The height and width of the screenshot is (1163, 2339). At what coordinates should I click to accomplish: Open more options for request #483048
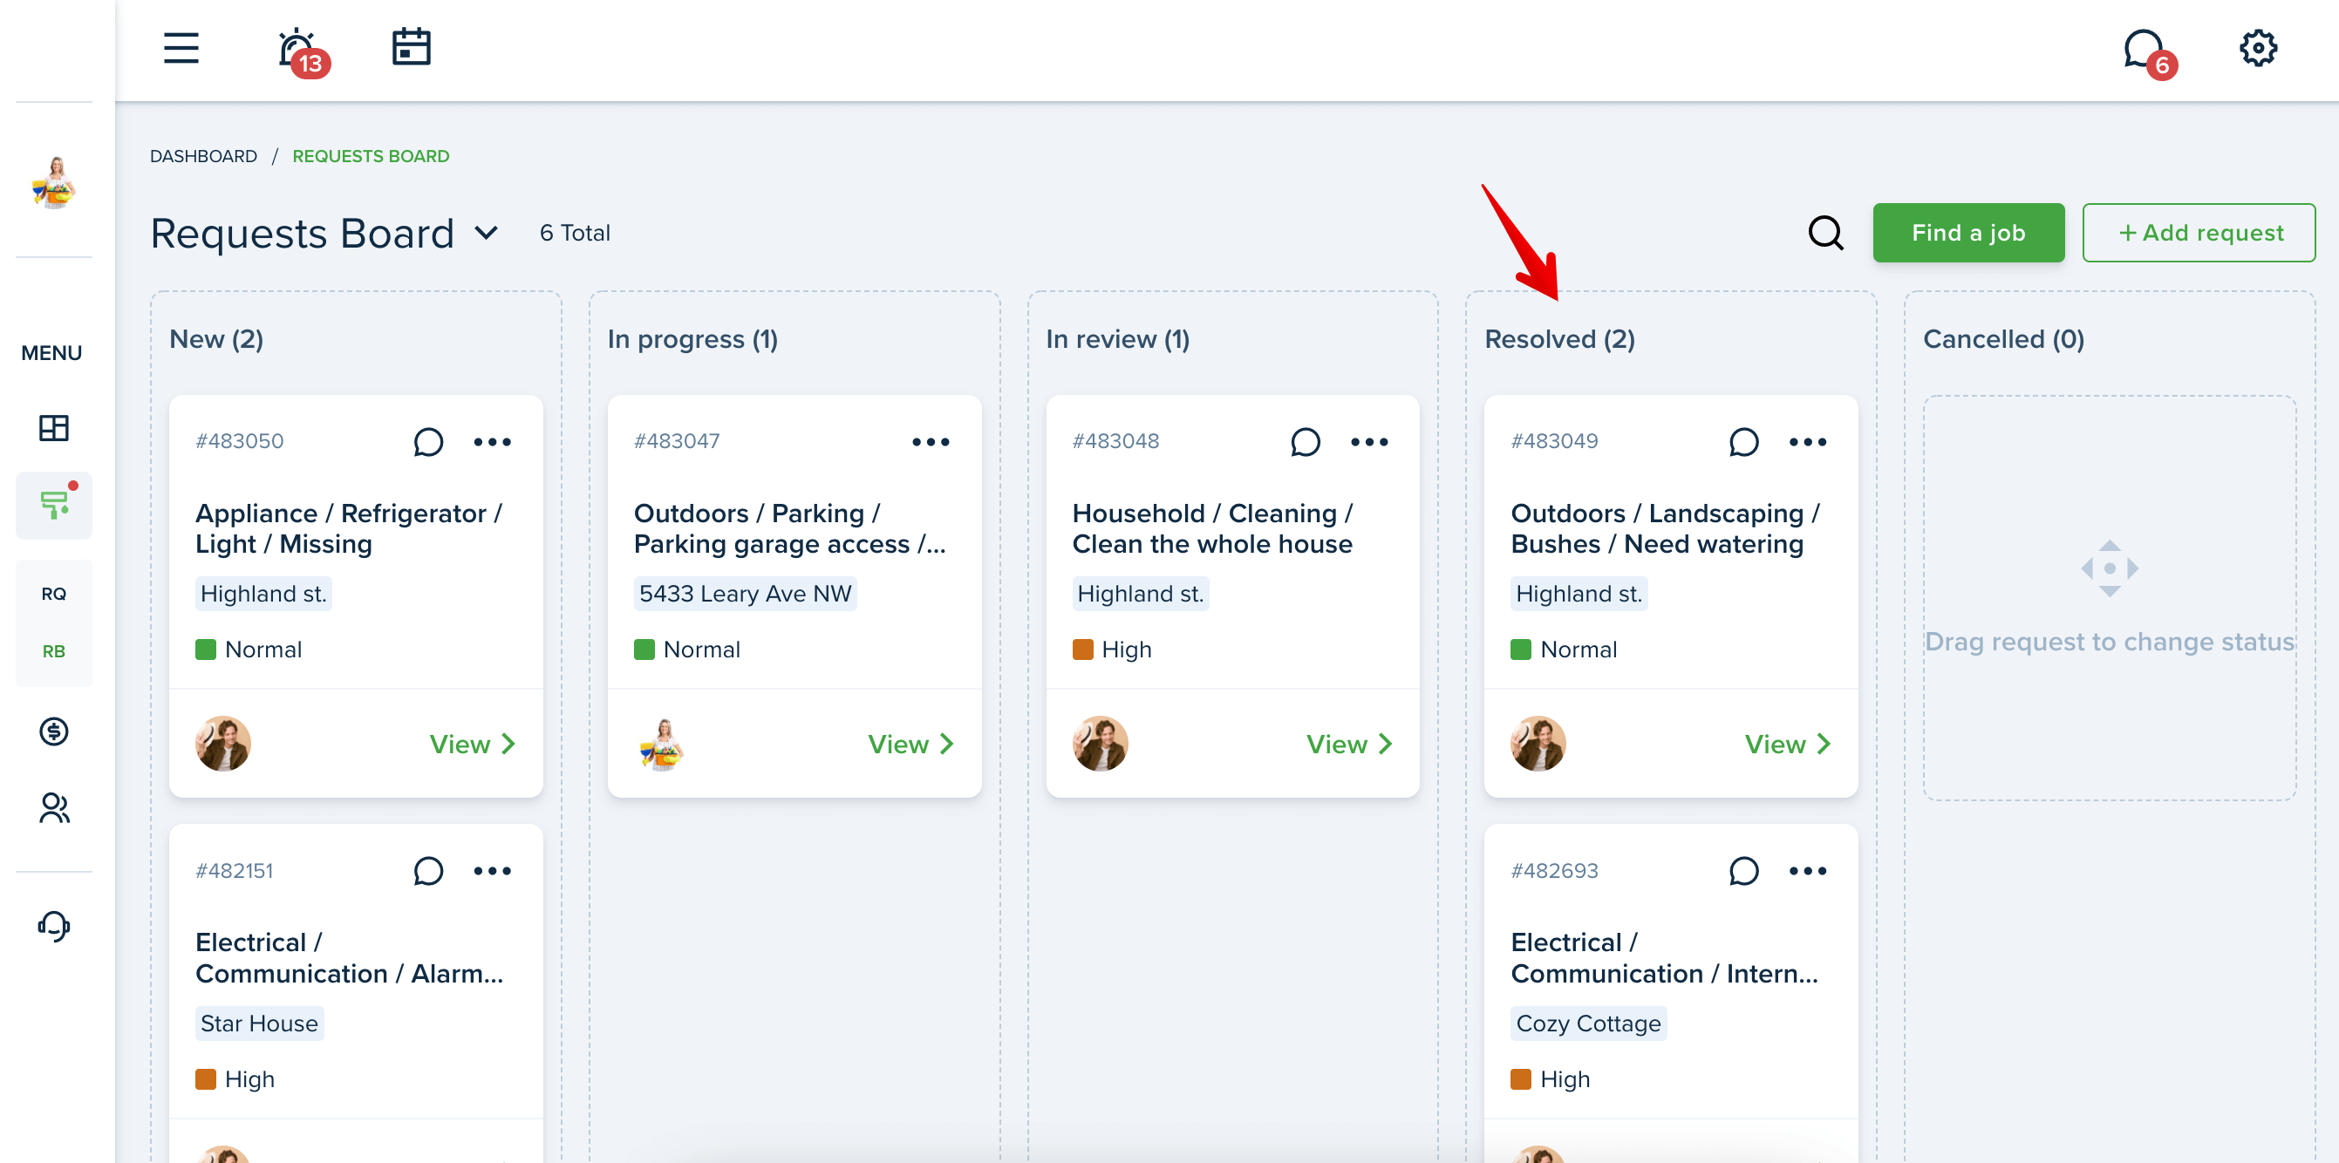(1369, 442)
